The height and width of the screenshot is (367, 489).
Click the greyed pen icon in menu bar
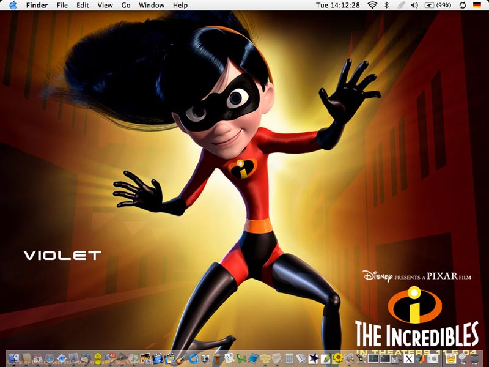point(402,5)
